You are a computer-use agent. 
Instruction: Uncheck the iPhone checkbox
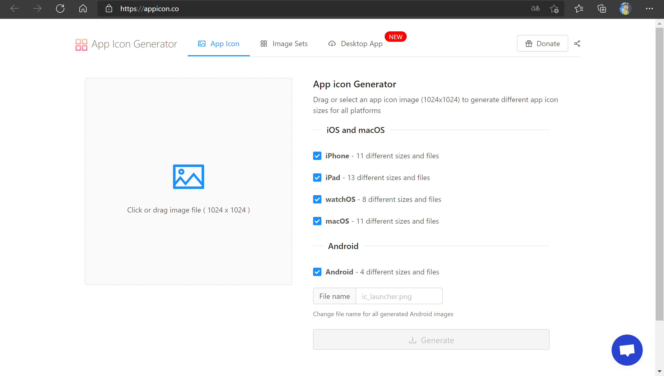coord(317,156)
